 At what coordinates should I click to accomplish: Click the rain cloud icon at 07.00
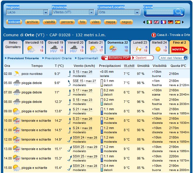coord(17,92)
